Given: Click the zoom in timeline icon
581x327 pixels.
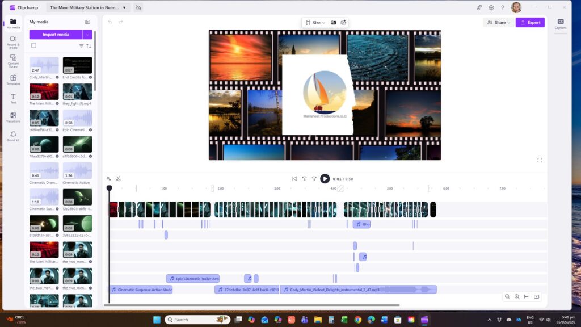Looking at the screenshot, I should pyautogui.click(x=517, y=296).
